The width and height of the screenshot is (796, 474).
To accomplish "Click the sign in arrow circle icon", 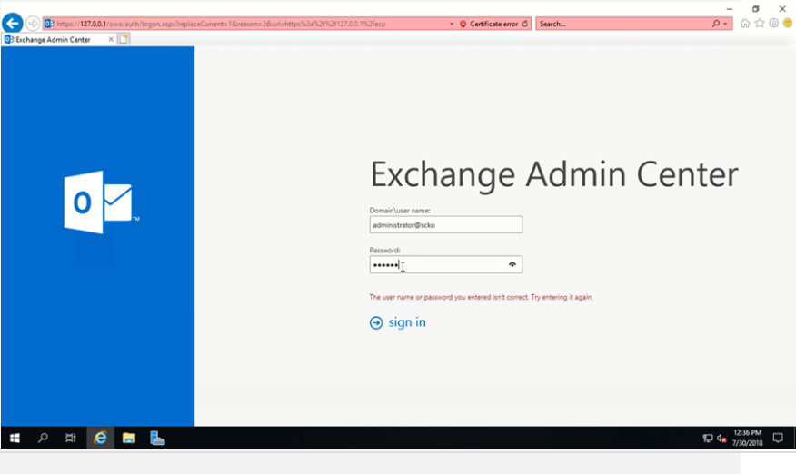I will 376,322.
